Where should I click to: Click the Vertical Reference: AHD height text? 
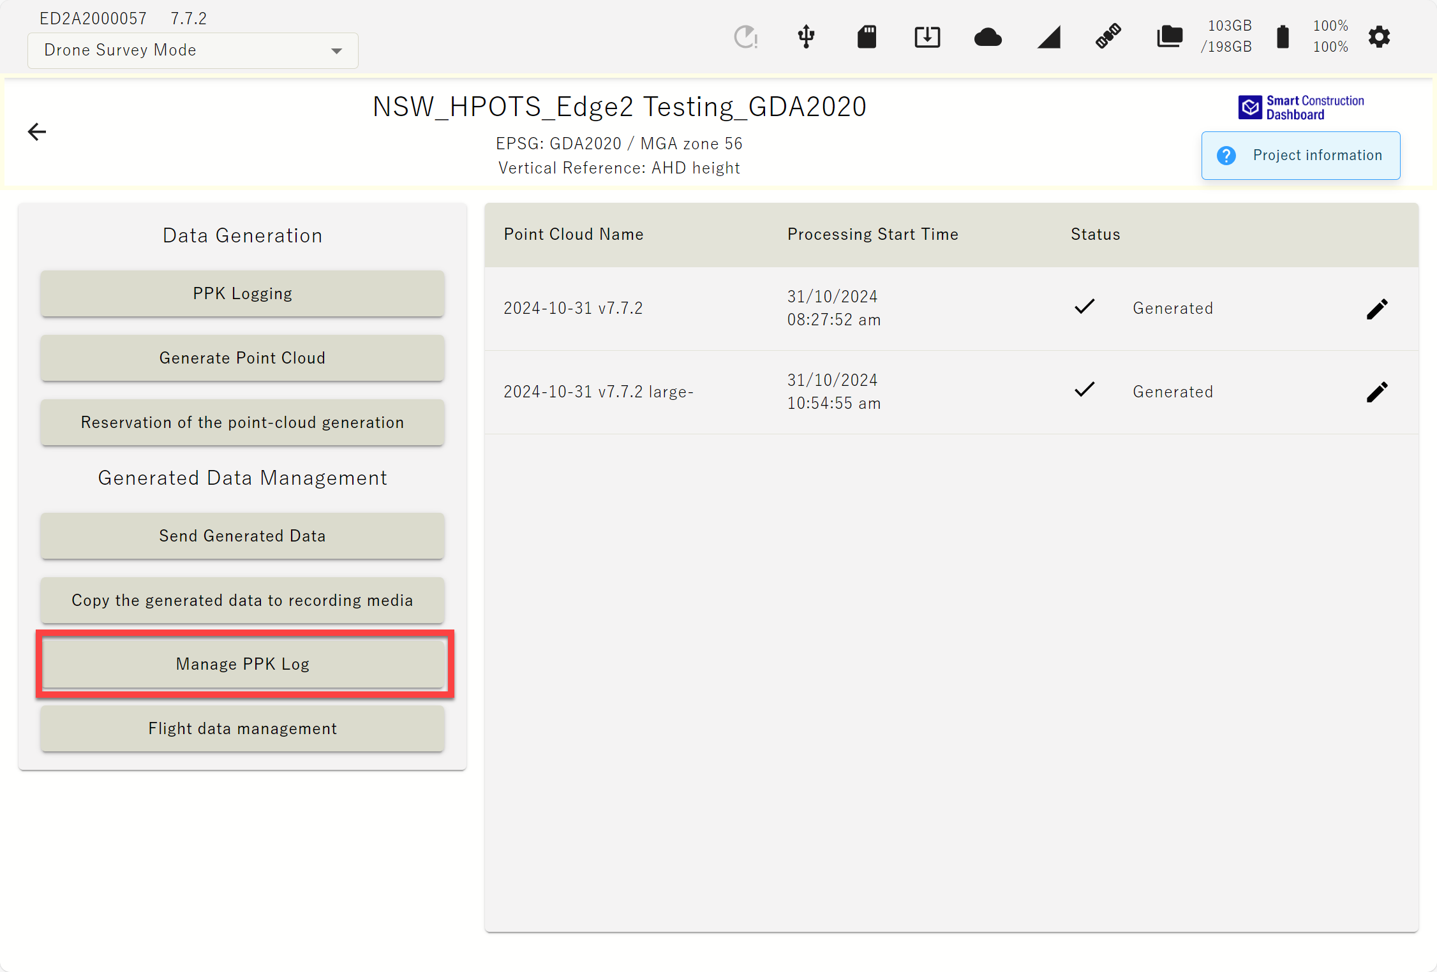[619, 168]
